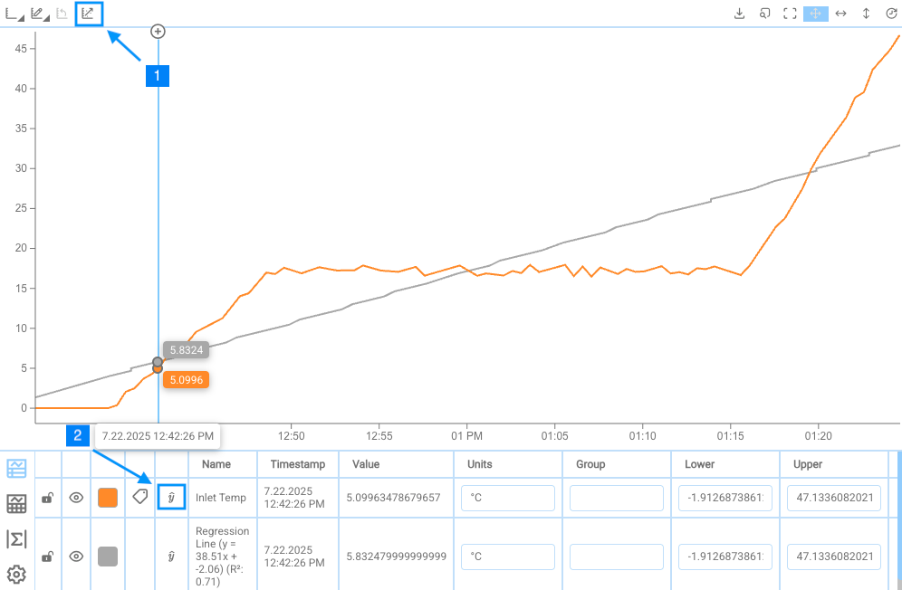Click the fullscreen icon in chart toolbar
The width and height of the screenshot is (902, 590).
pos(790,14)
